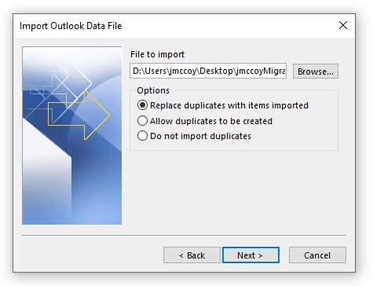Click the "File to import" label
Viewport: 373px width, 286px height.
coord(157,54)
